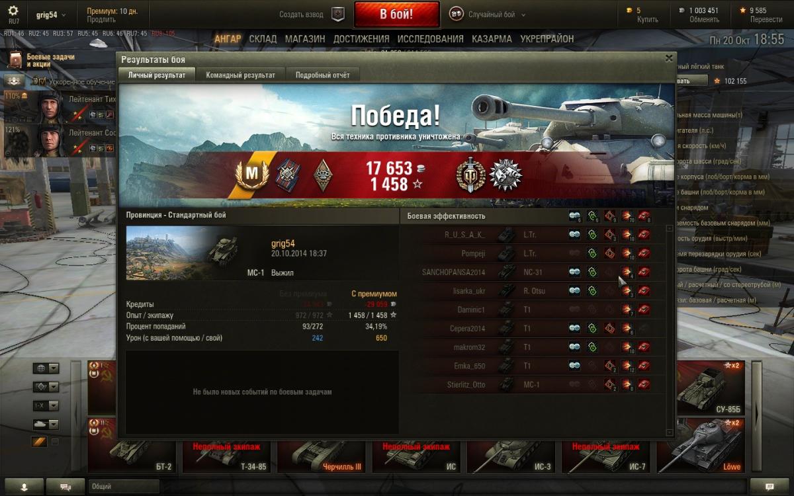
Task: Open the chat channels button
Action: 66,486
